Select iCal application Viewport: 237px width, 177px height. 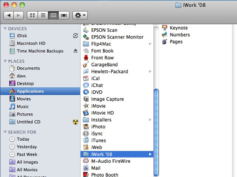click(117, 78)
